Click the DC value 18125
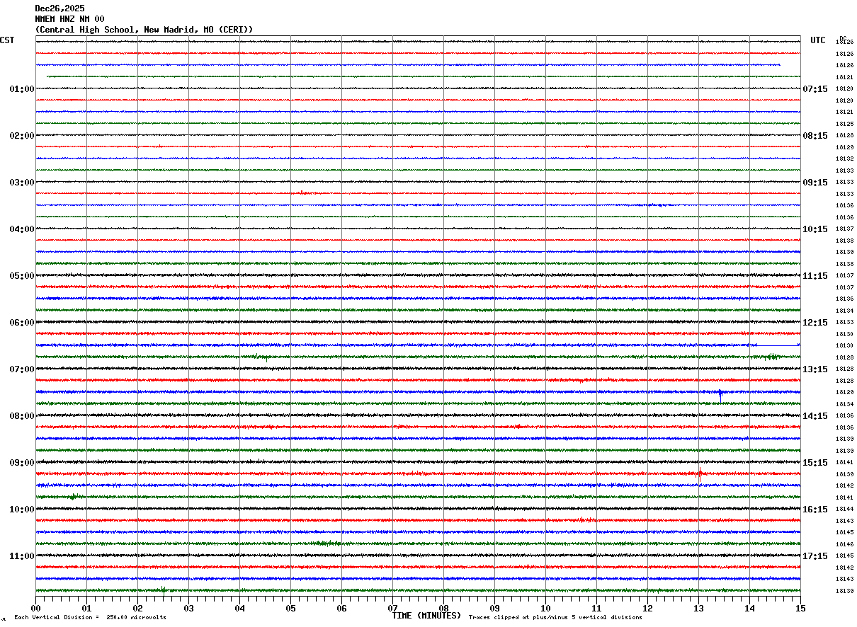Image resolution: width=857 pixels, height=627 pixels. 844,125
